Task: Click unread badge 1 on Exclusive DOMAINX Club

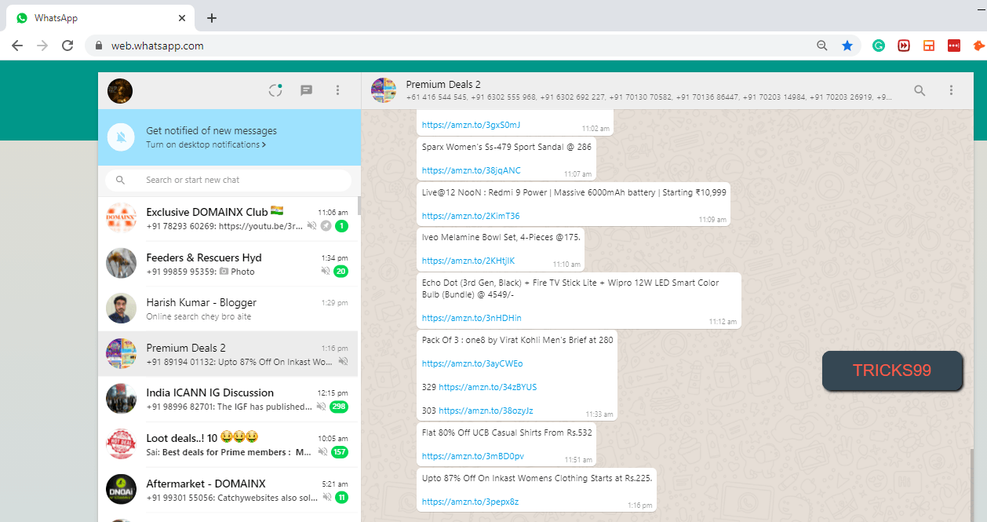Action: [x=341, y=226]
